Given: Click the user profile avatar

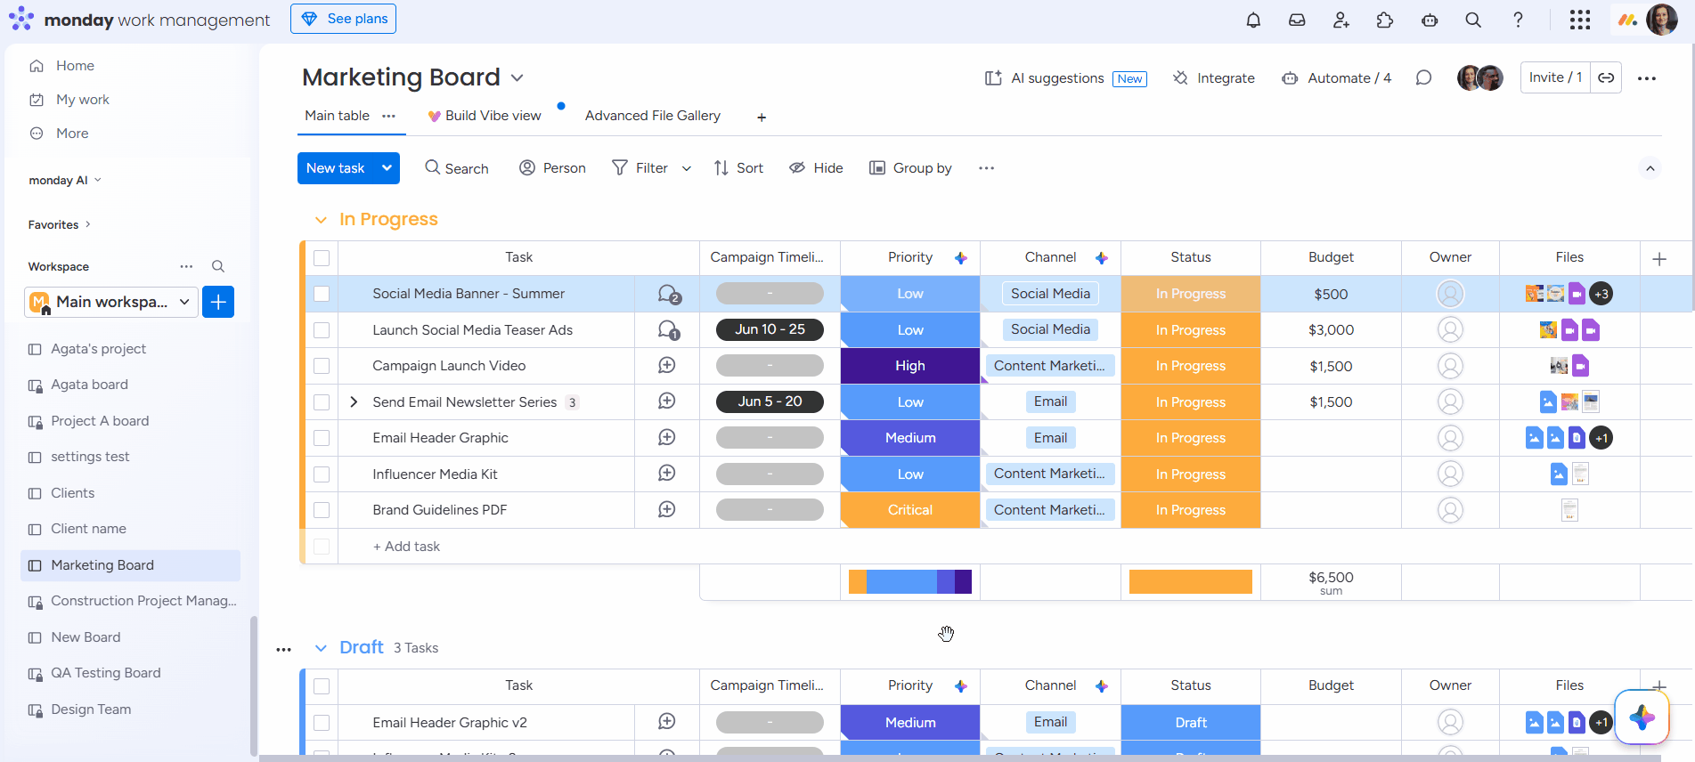Looking at the screenshot, I should pos(1662,20).
